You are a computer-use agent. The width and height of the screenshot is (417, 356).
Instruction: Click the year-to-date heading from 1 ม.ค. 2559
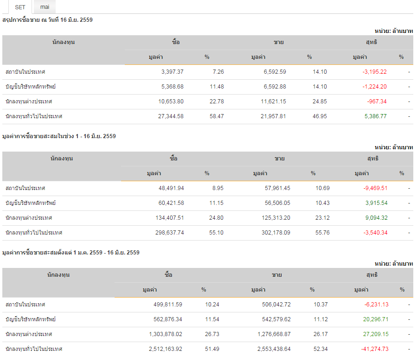point(71,253)
